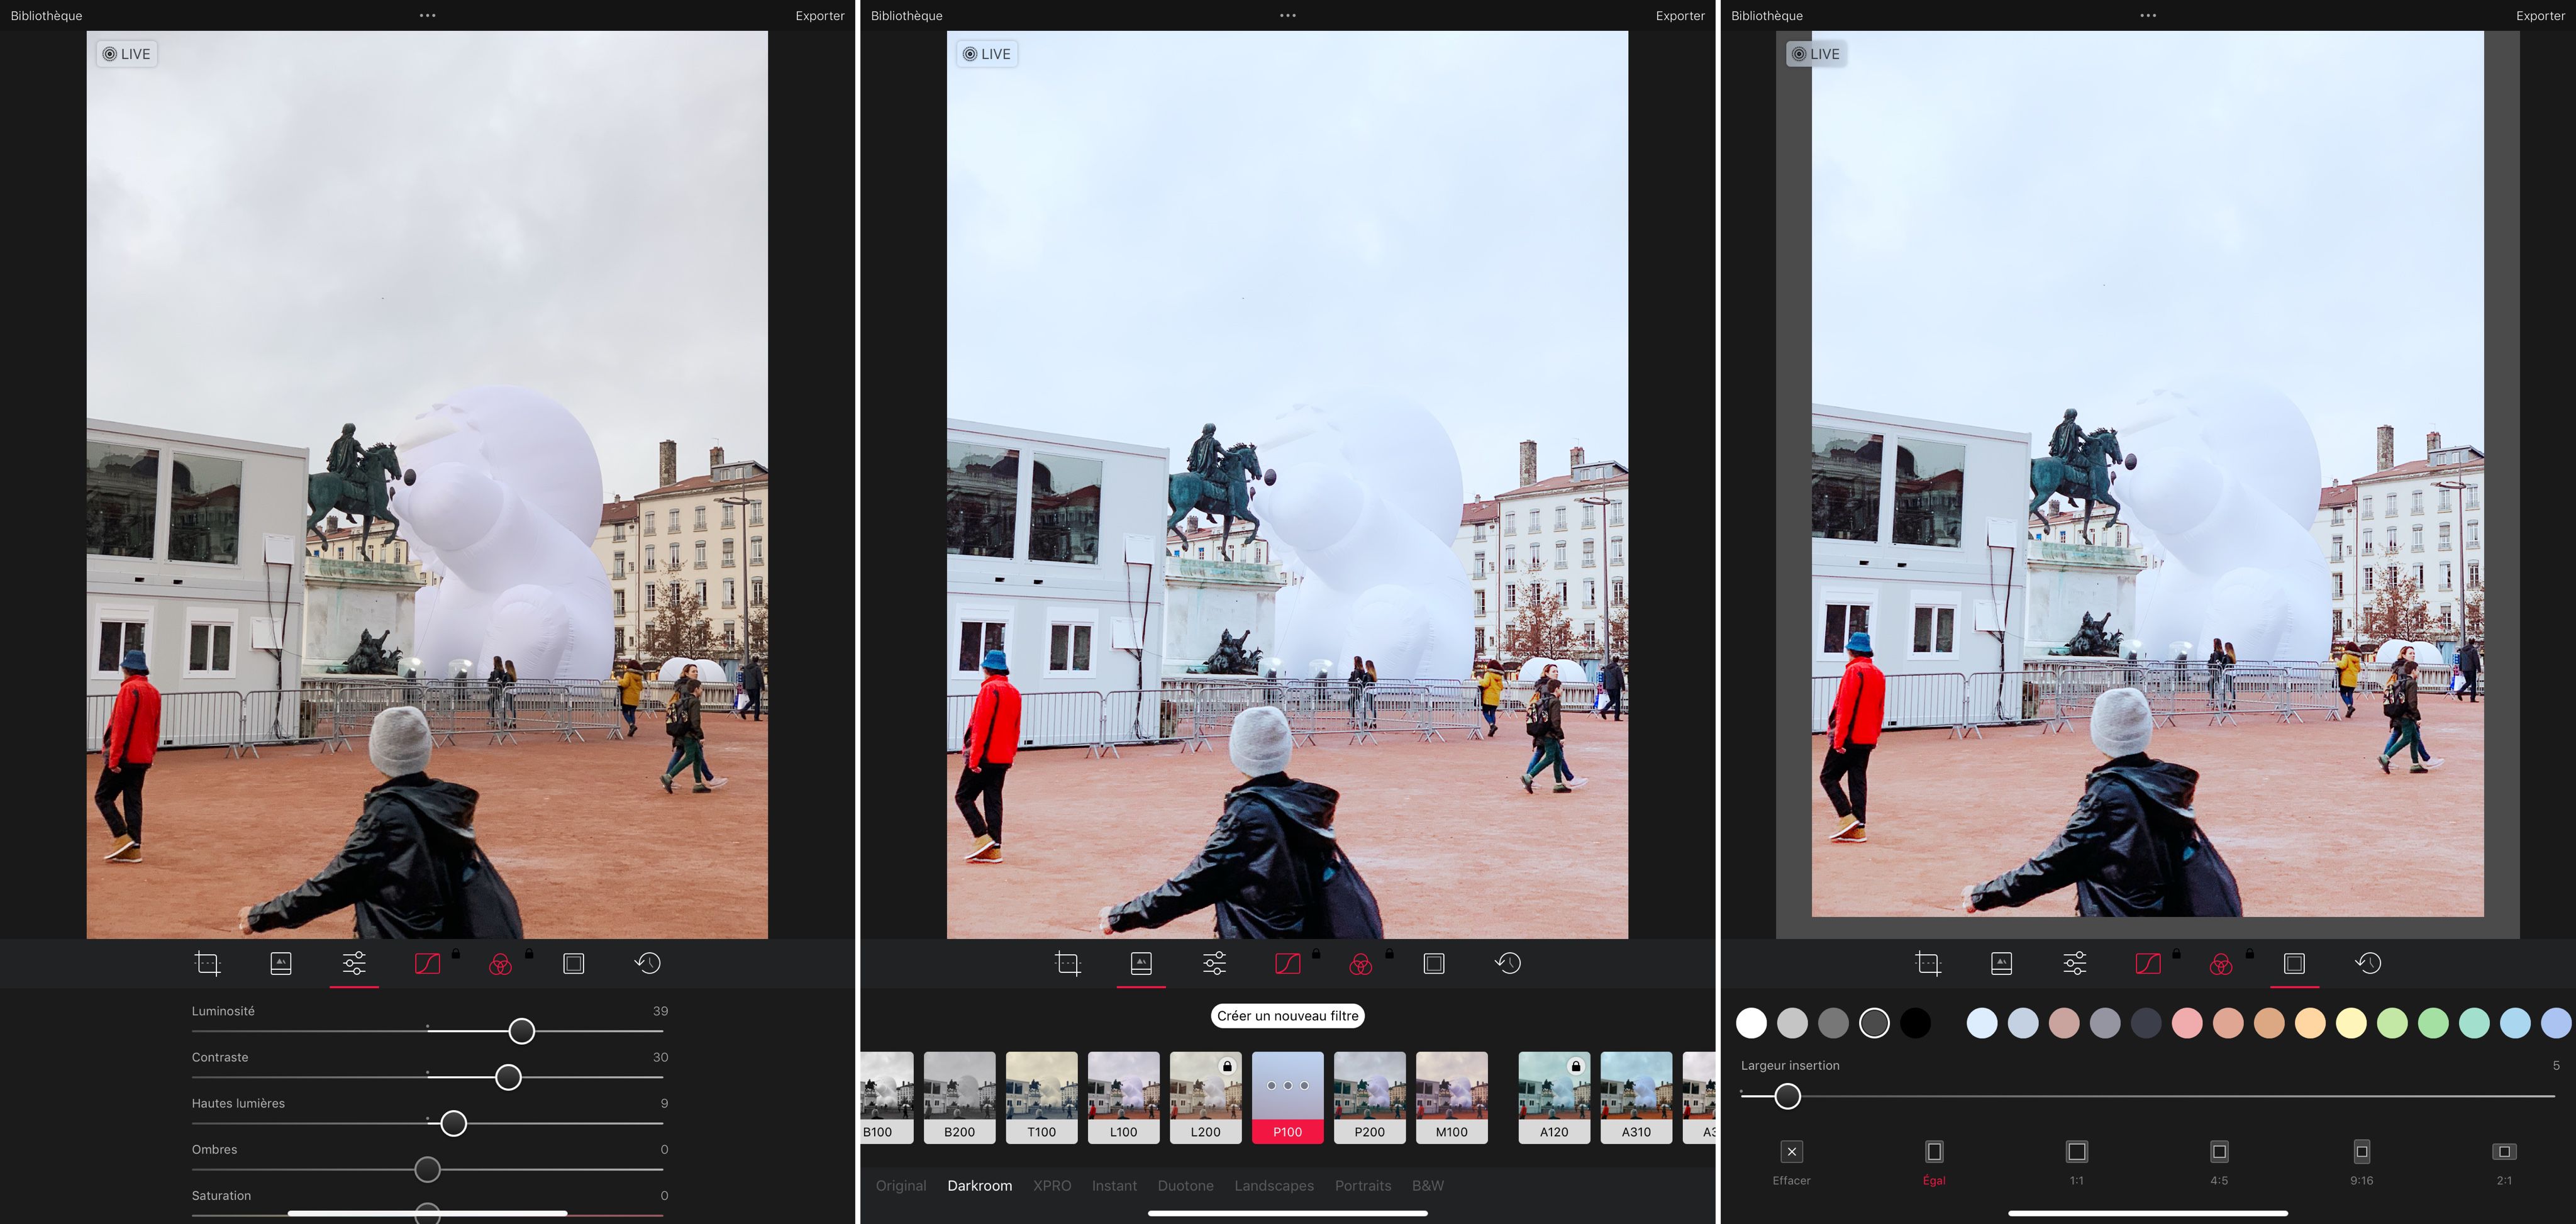Tap Créer un nouveau filtre
Image resolution: width=2576 pixels, height=1224 pixels.
(x=1288, y=1016)
